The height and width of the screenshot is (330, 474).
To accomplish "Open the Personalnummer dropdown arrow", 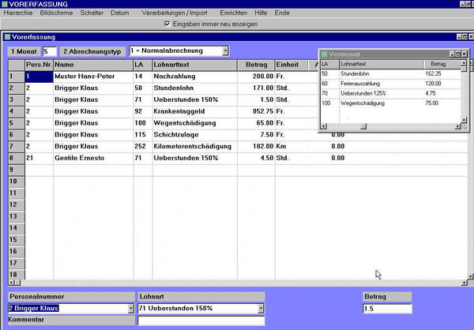I will pyautogui.click(x=130, y=308).
